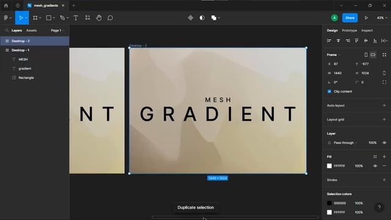Click the home icon in tab bar

[6, 5]
